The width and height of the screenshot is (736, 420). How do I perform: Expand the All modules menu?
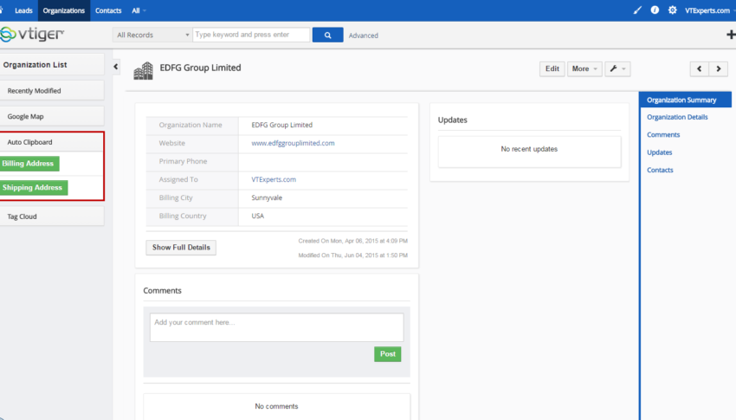(x=139, y=10)
